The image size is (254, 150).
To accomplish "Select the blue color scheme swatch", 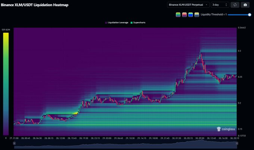I will (x=190, y=15).
